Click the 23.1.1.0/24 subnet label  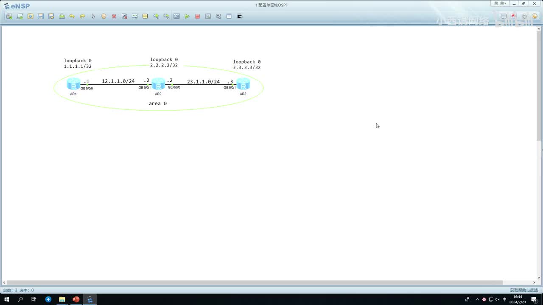pyautogui.click(x=203, y=82)
